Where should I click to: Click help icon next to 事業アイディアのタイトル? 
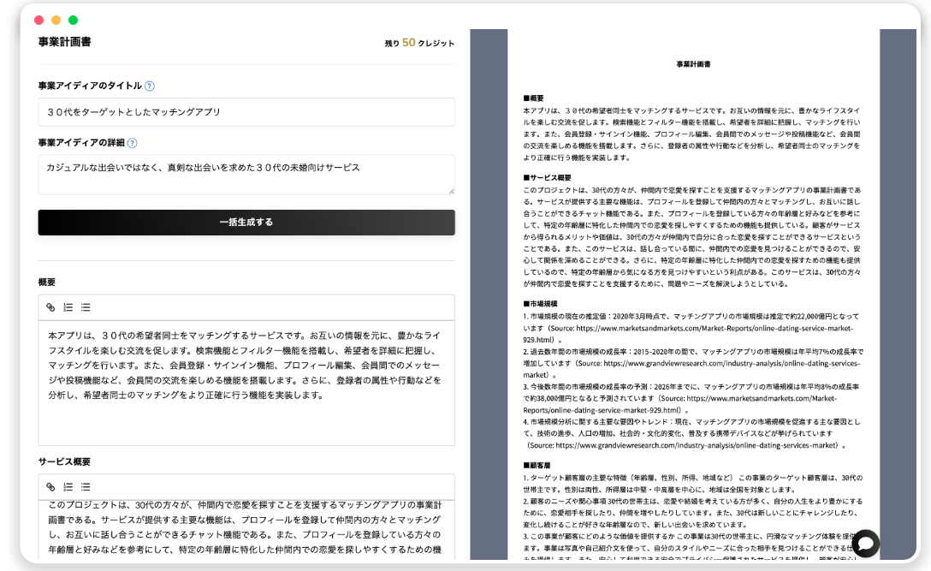coord(150,86)
